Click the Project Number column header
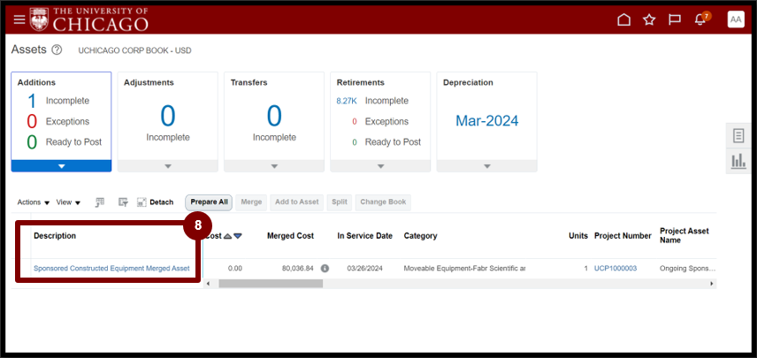This screenshot has width=757, height=358. pos(623,236)
